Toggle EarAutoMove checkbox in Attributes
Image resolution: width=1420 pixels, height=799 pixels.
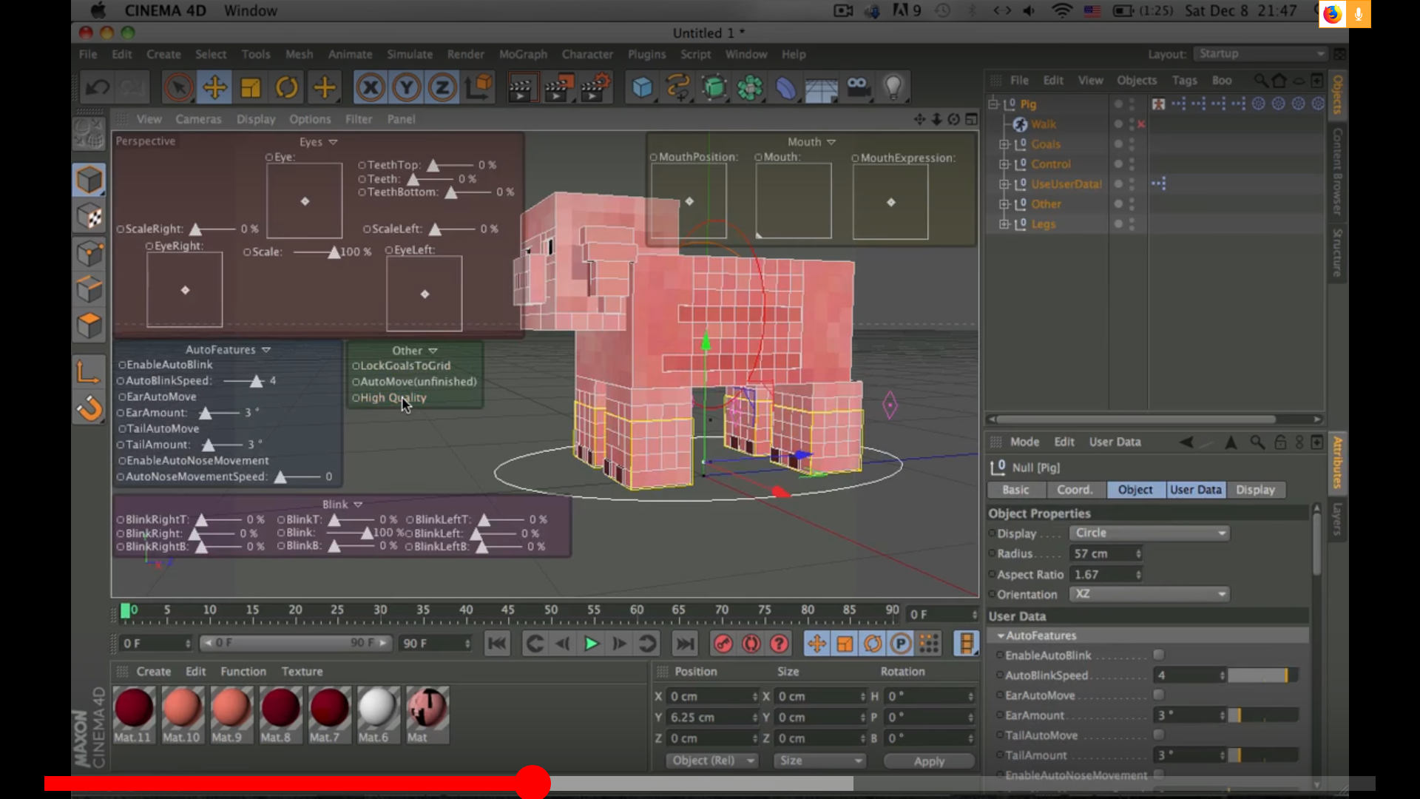1159,695
